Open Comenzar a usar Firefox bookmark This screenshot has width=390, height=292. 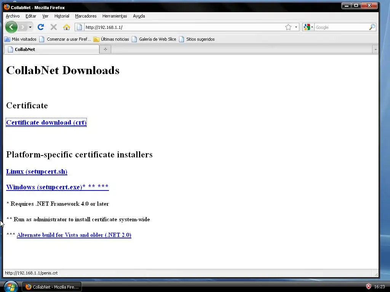coord(66,39)
